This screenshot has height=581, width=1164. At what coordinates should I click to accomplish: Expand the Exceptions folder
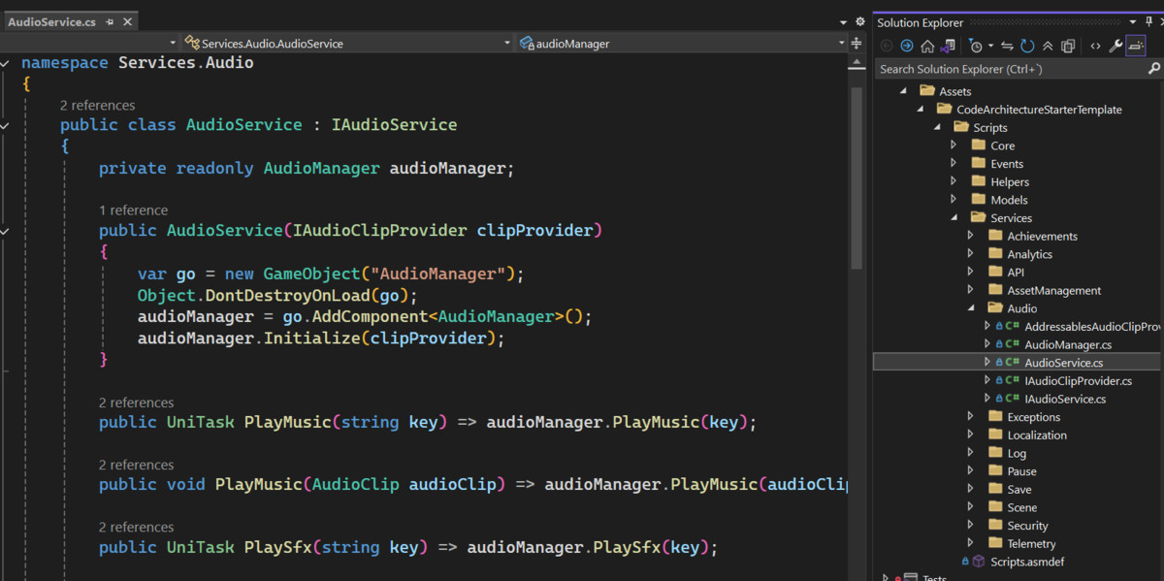point(970,417)
